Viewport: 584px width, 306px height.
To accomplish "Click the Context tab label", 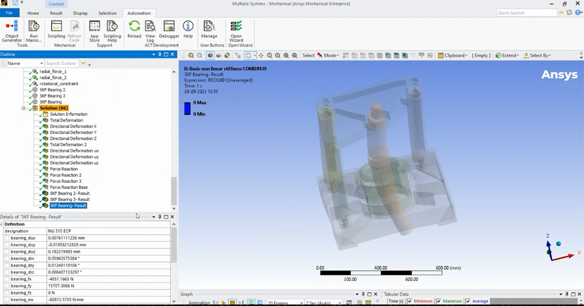I will click(57, 4).
